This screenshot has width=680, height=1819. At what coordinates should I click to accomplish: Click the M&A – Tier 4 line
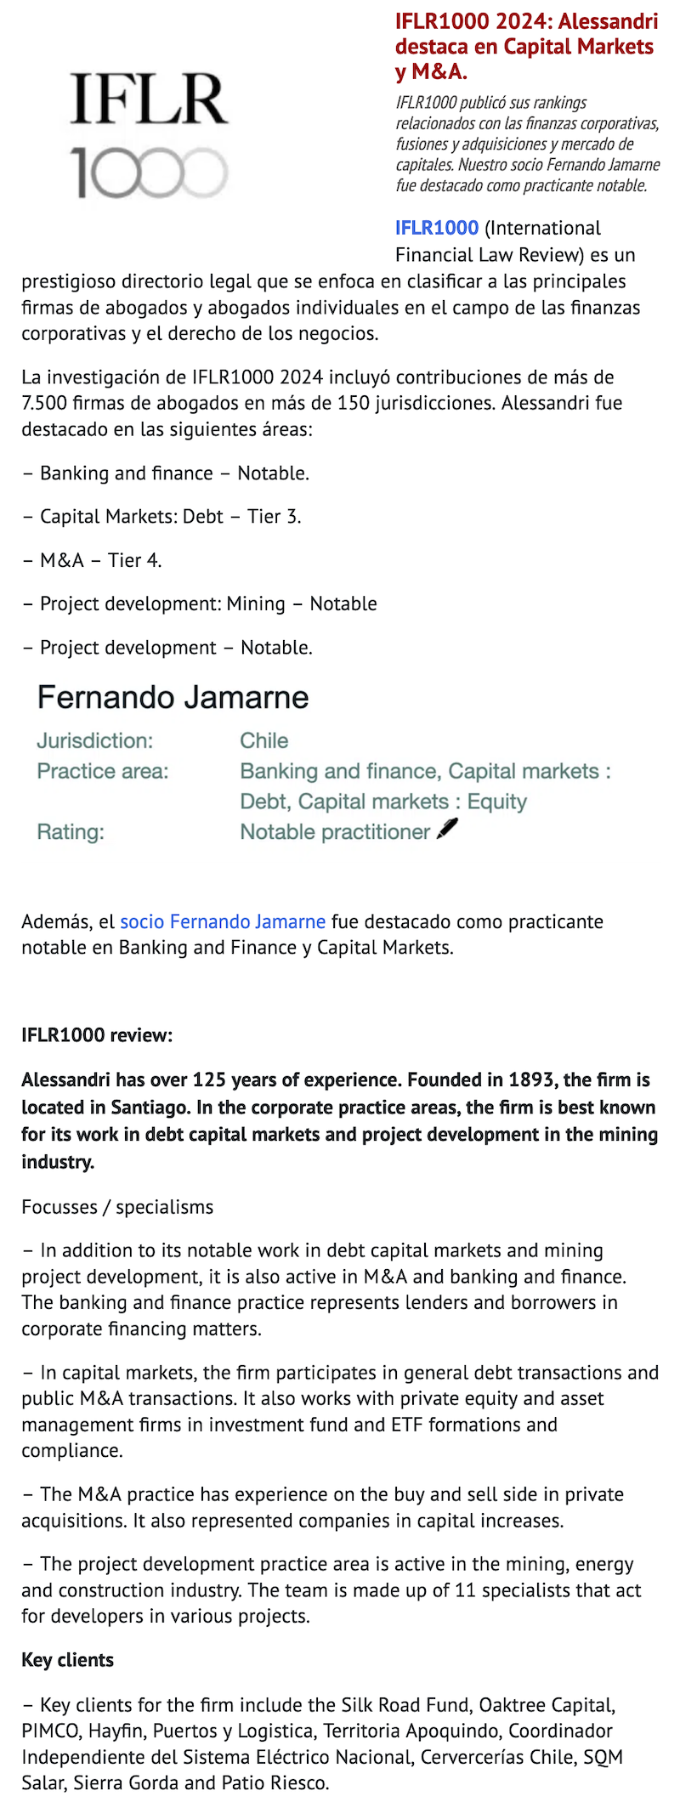(92, 560)
